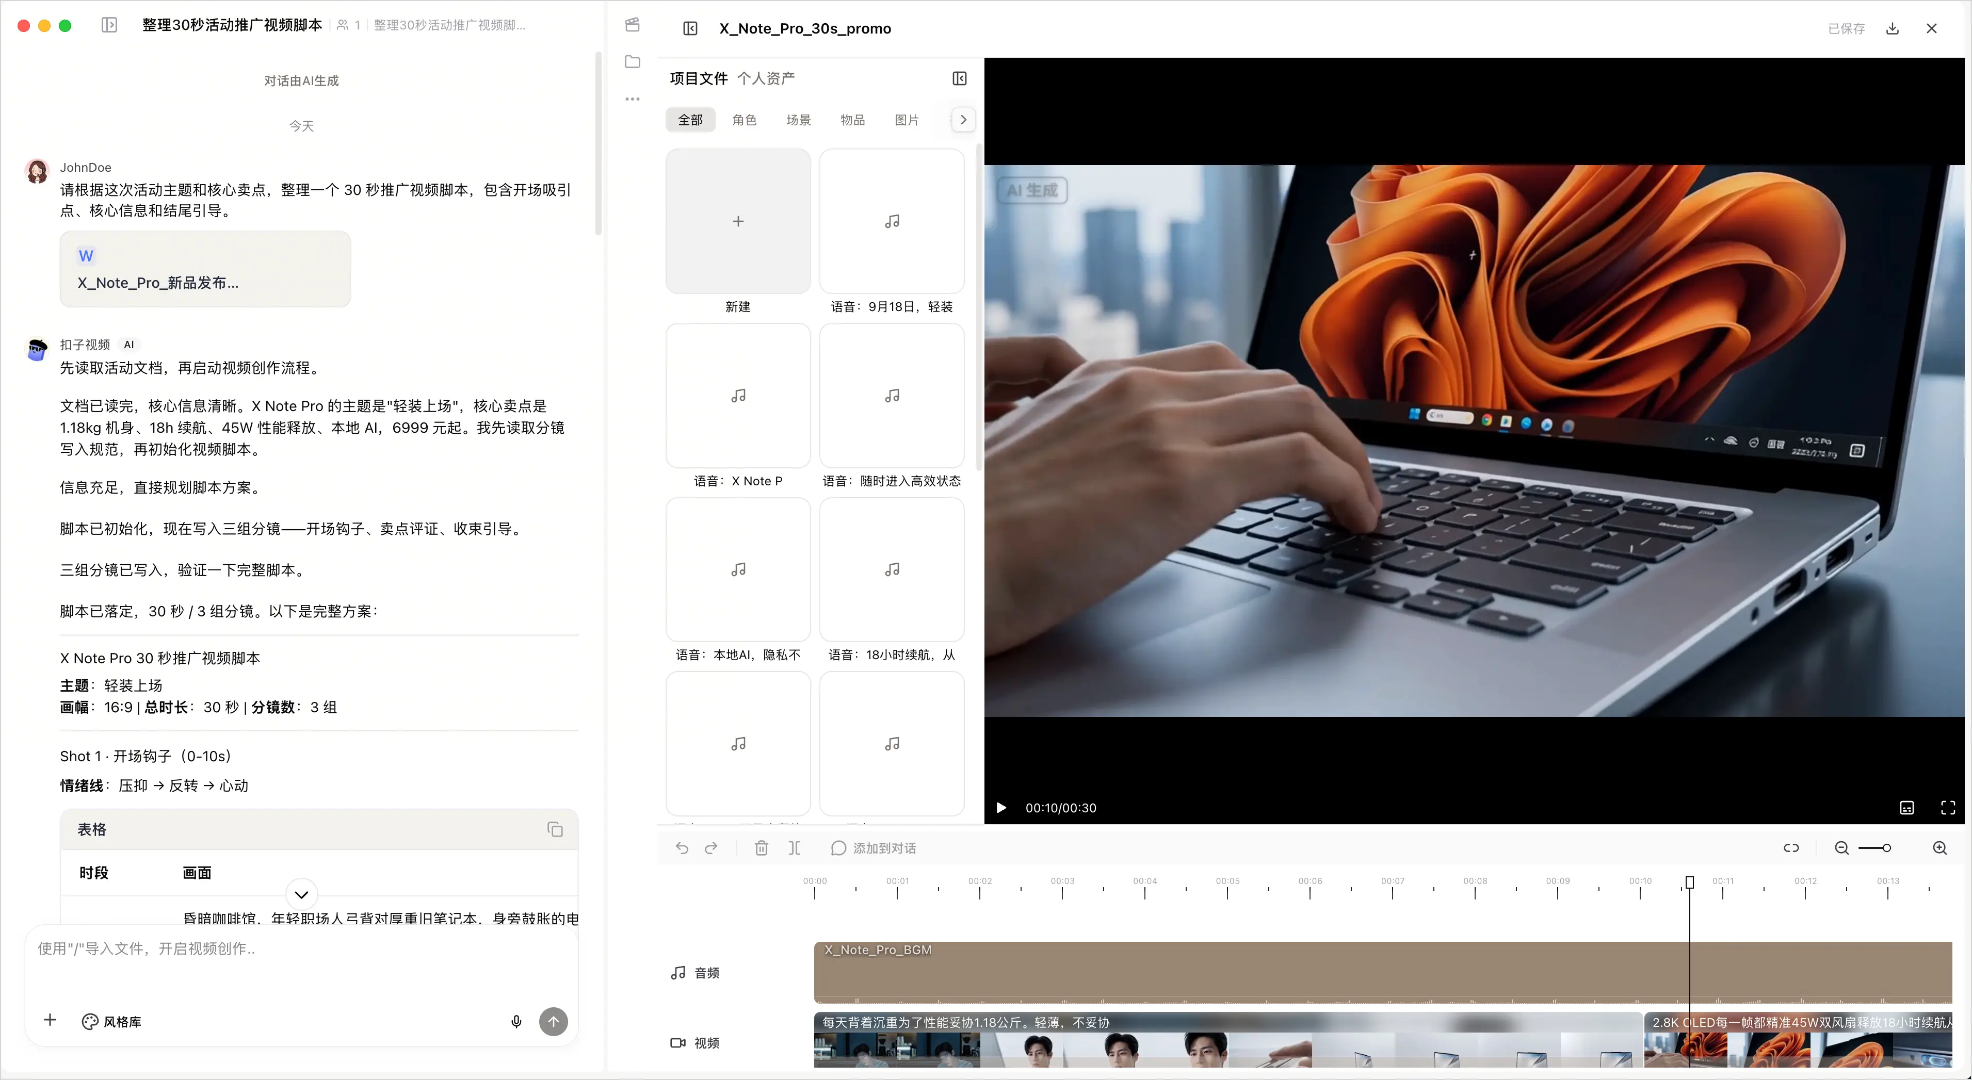
Task: Open the folder icon in side rail
Action: (633, 62)
